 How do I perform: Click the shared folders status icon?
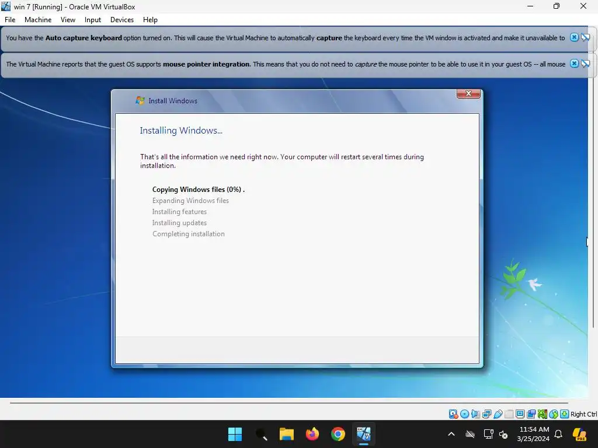pos(509,414)
